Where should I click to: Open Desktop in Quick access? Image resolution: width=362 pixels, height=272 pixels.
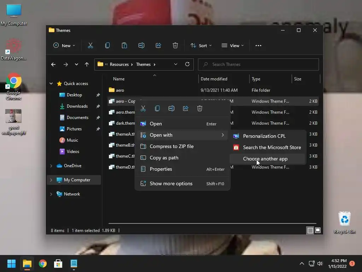pyautogui.click(x=74, y=95)
